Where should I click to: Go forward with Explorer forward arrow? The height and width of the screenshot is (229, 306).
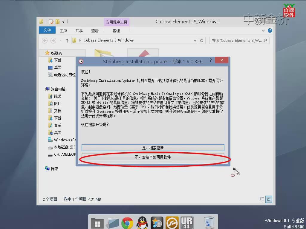pyautogui.click(x=53, y=41)
